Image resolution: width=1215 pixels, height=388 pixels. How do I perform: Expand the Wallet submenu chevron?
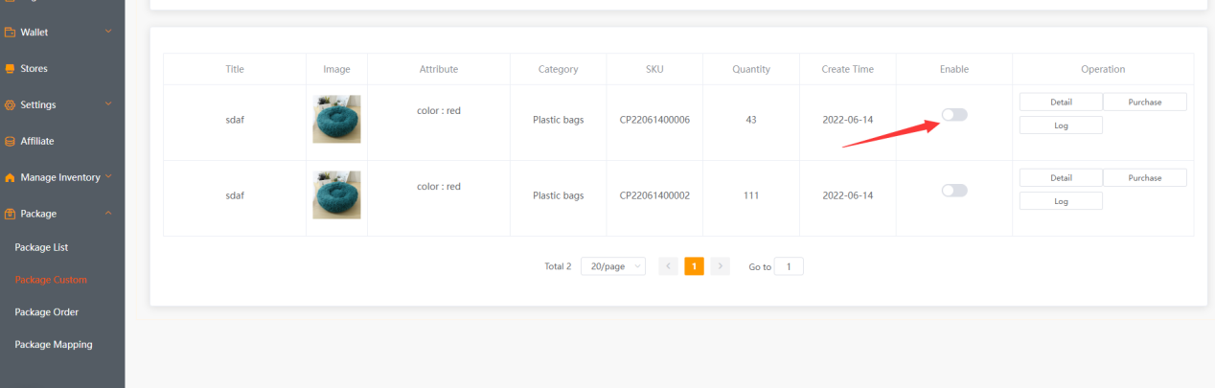108,33
